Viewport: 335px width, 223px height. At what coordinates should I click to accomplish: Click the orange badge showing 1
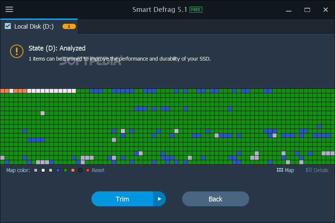[x=69, y=26]
